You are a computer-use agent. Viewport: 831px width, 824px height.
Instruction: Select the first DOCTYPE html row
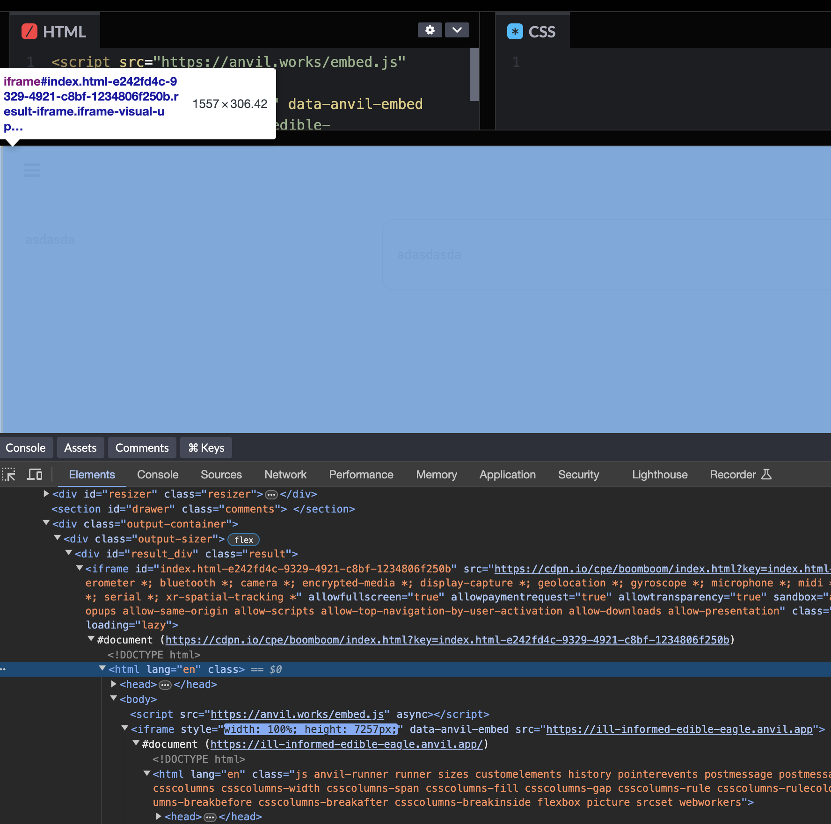coord(154,655)
